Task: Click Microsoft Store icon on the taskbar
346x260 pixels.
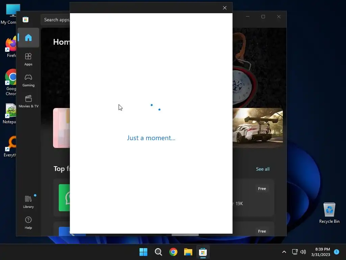Action: tap(203, 252)
